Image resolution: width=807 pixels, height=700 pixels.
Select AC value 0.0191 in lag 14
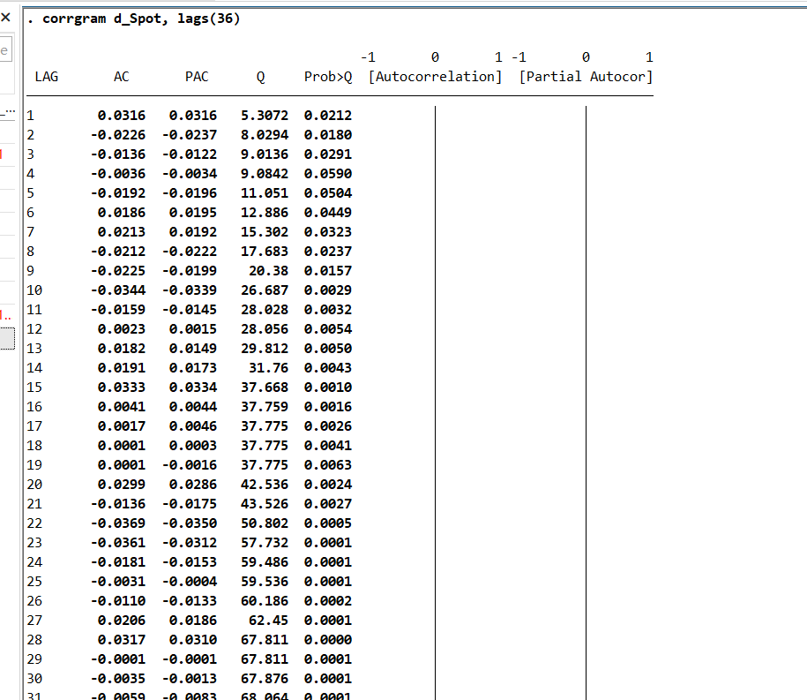click(122, 368)
